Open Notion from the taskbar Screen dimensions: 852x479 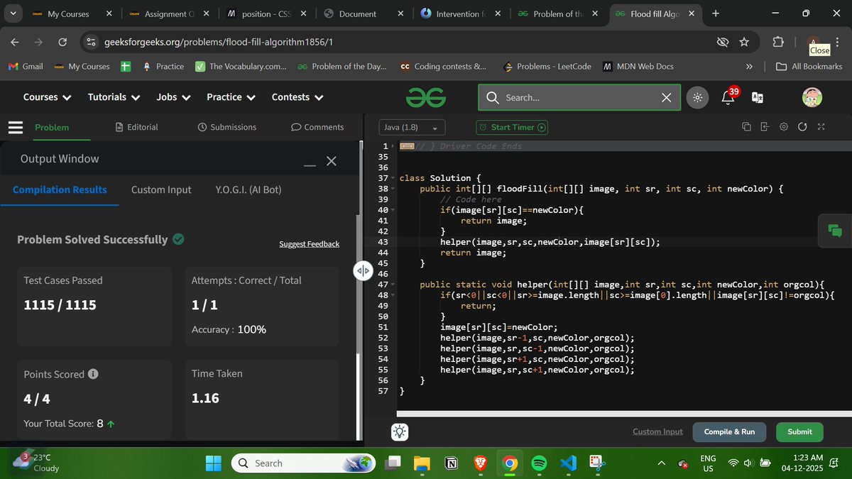[x=451, y=463]
